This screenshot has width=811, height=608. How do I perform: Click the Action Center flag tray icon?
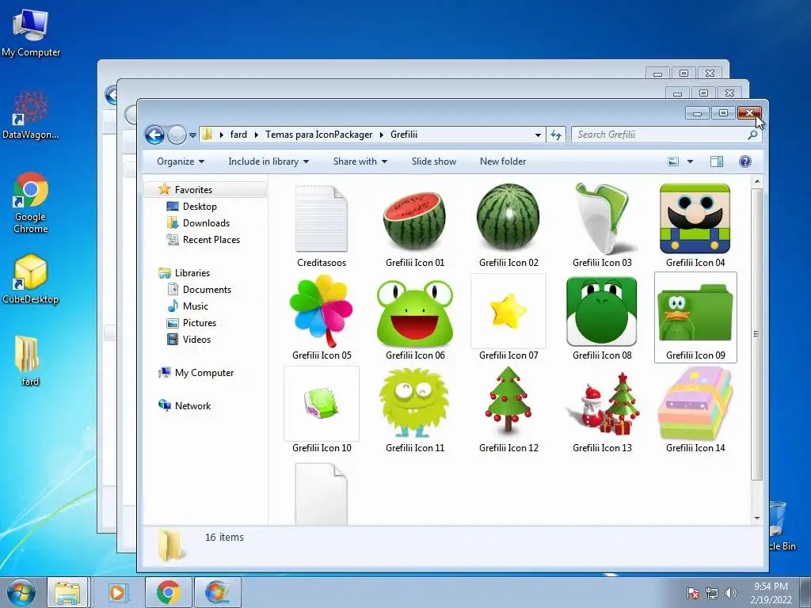tap(692, 593)
